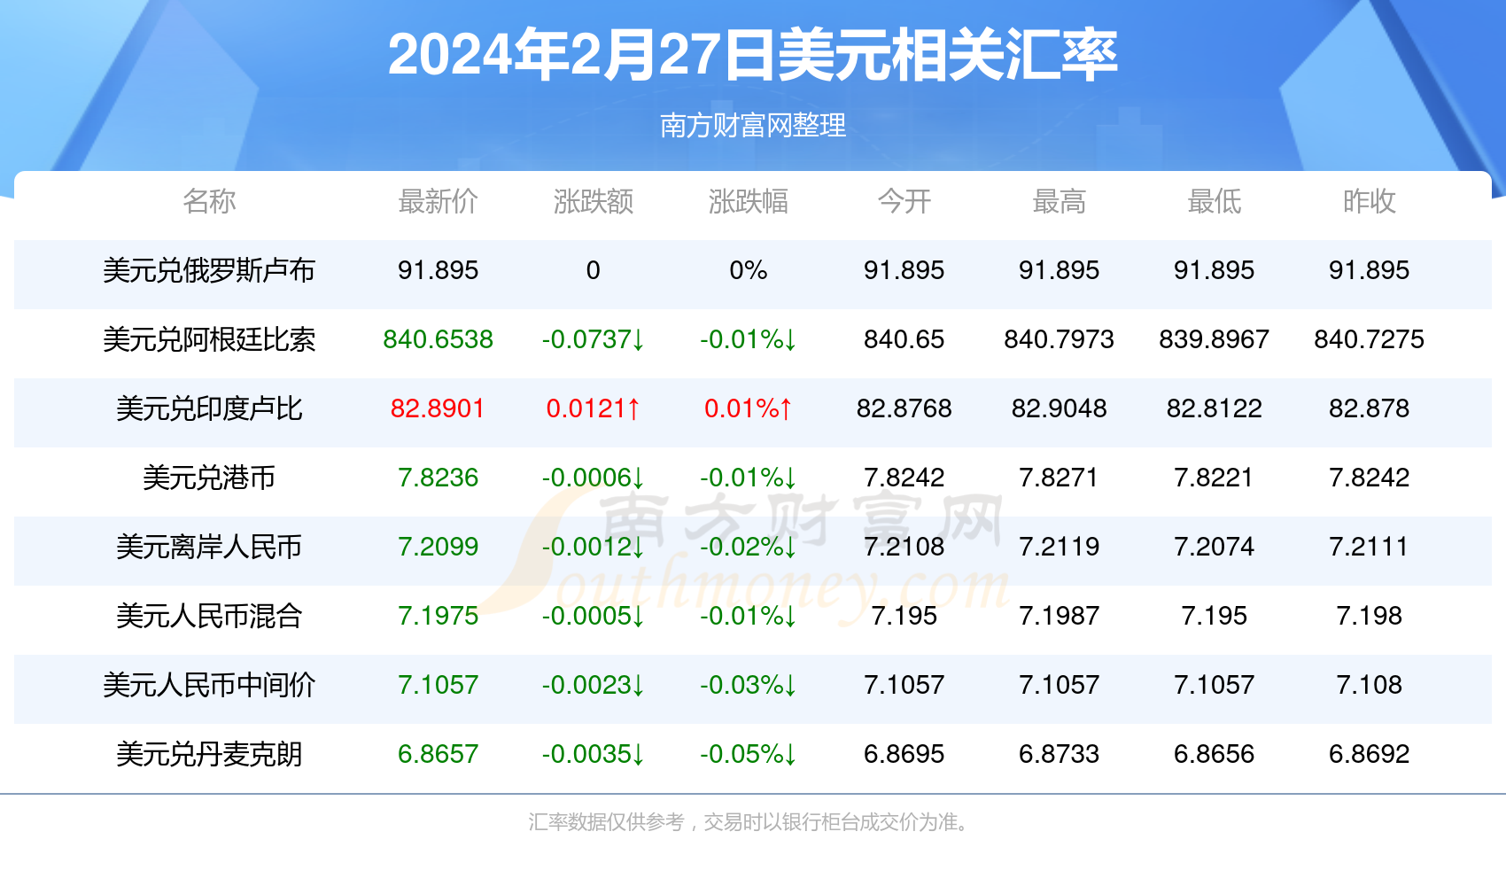The image size is (1506, 886).
Task: Click previous close 6.8692
Action: point(1369,754)
